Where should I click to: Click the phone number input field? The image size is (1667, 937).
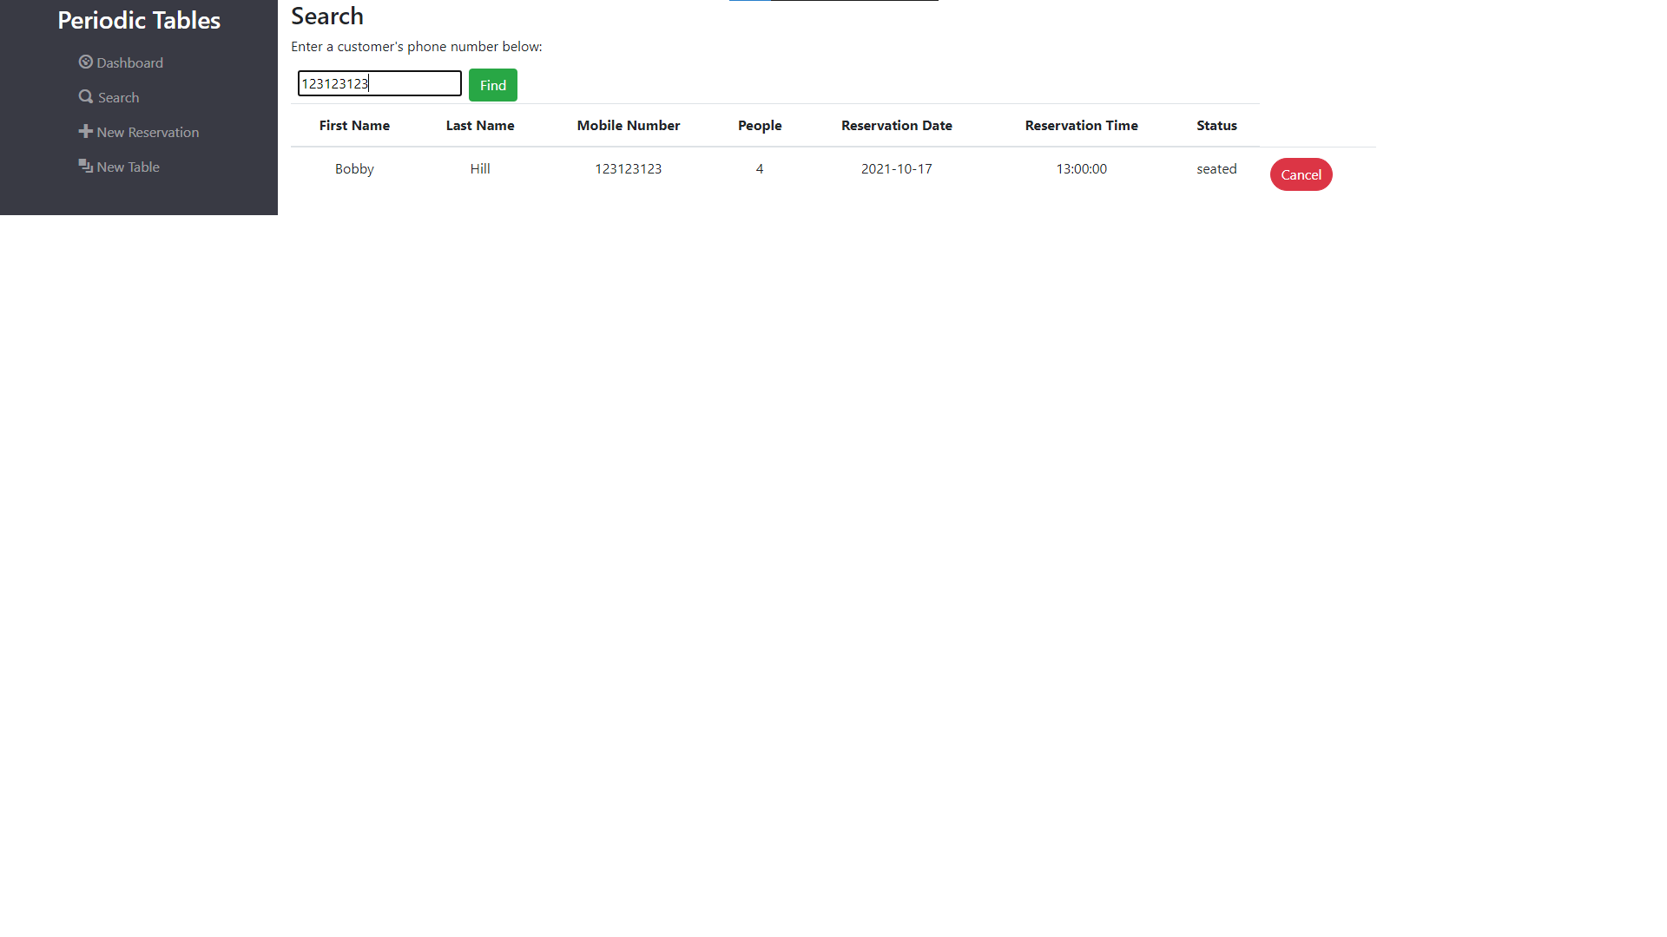379,83
